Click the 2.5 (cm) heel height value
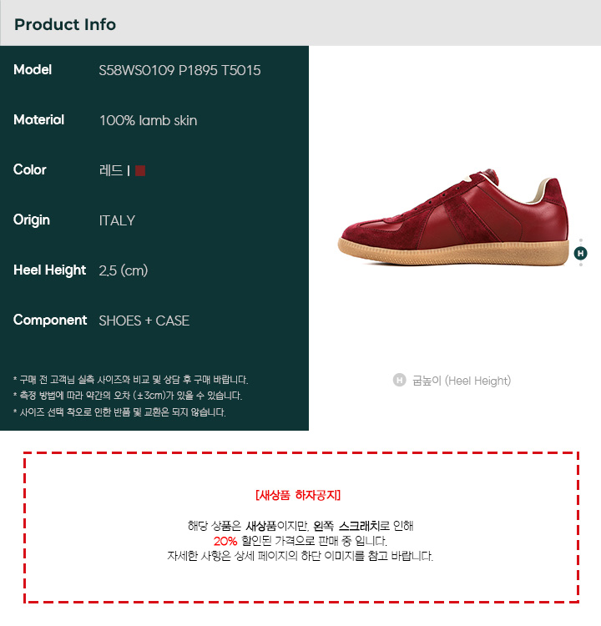Image resolution: width=601 pixels, height=626 pixels. (x=124, y=270)
